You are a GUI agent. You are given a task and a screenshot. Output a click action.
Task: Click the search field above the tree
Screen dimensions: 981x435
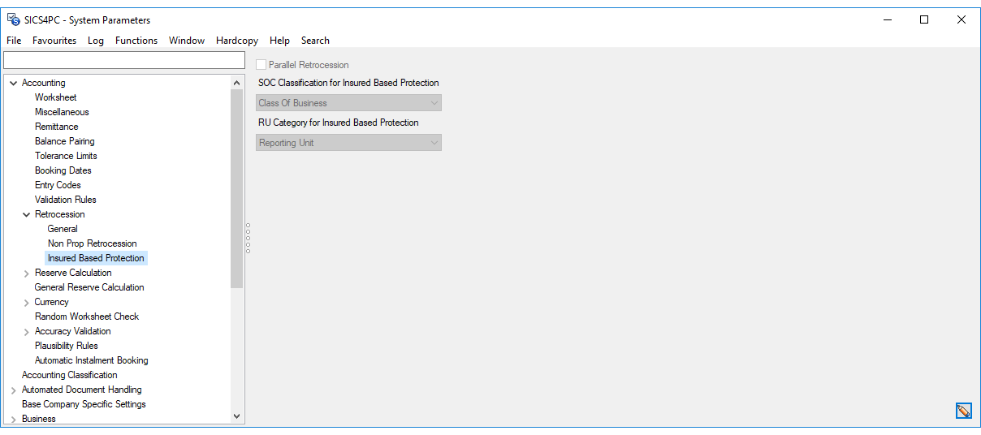123,61
